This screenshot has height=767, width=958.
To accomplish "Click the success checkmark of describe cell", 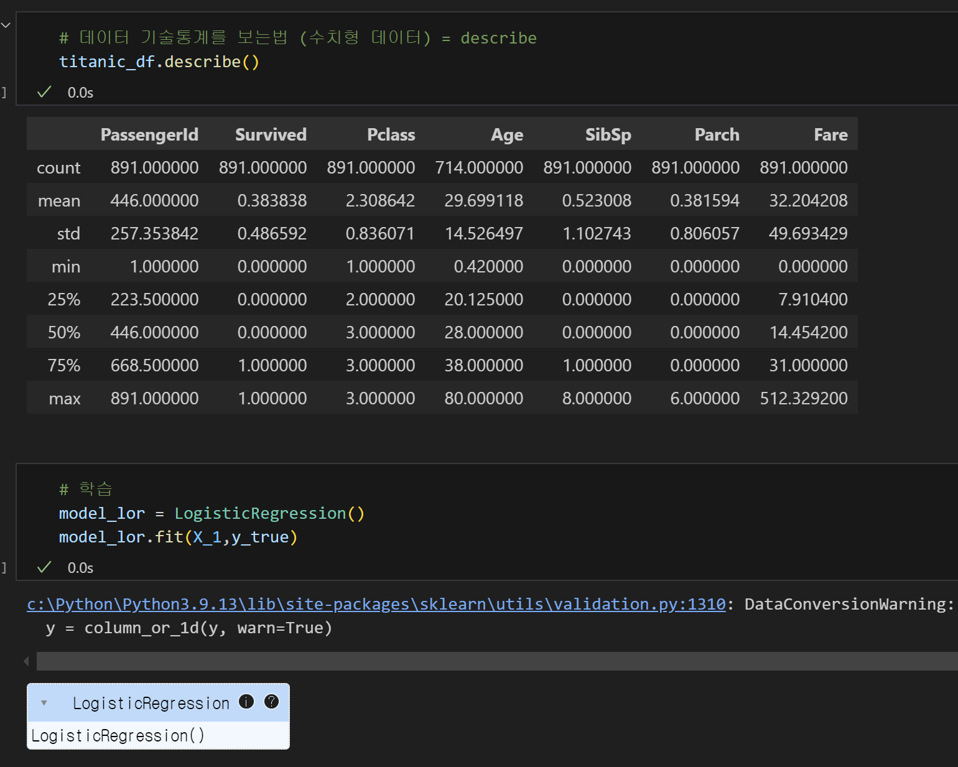I will point(44,92).
